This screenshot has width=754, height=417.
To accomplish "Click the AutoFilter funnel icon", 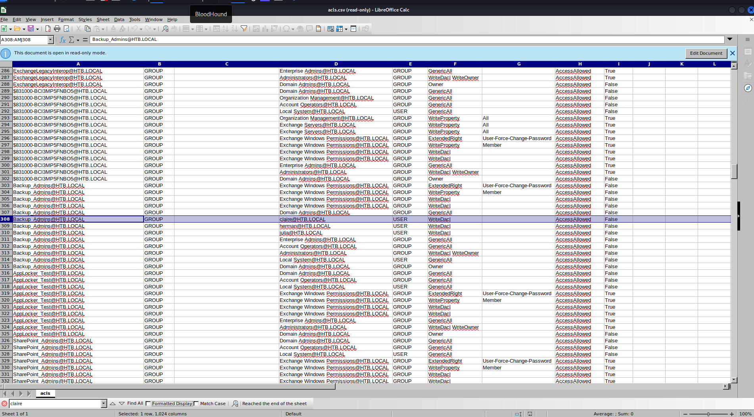I will tap(244, 29).
